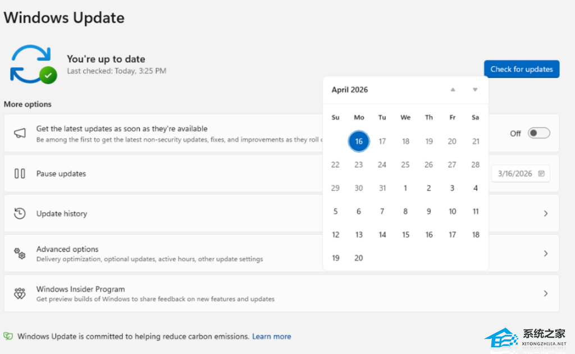Image resolution: width=575 pixels, height=354 pixels.
Task: Click the pause icon beside Pause updates
Action: 20,173
